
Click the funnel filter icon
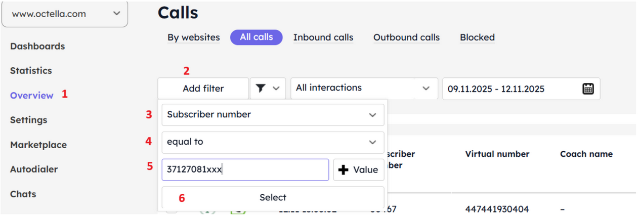coord(261,89)
